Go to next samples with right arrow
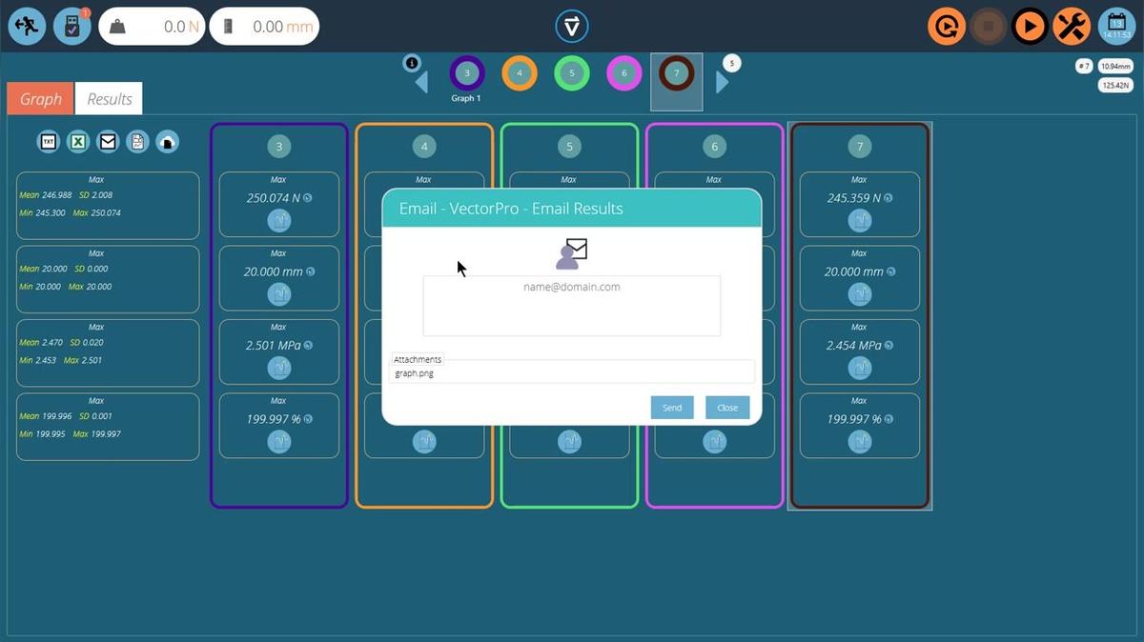Viewport: 1144px width, 642px height. [722, 83]
